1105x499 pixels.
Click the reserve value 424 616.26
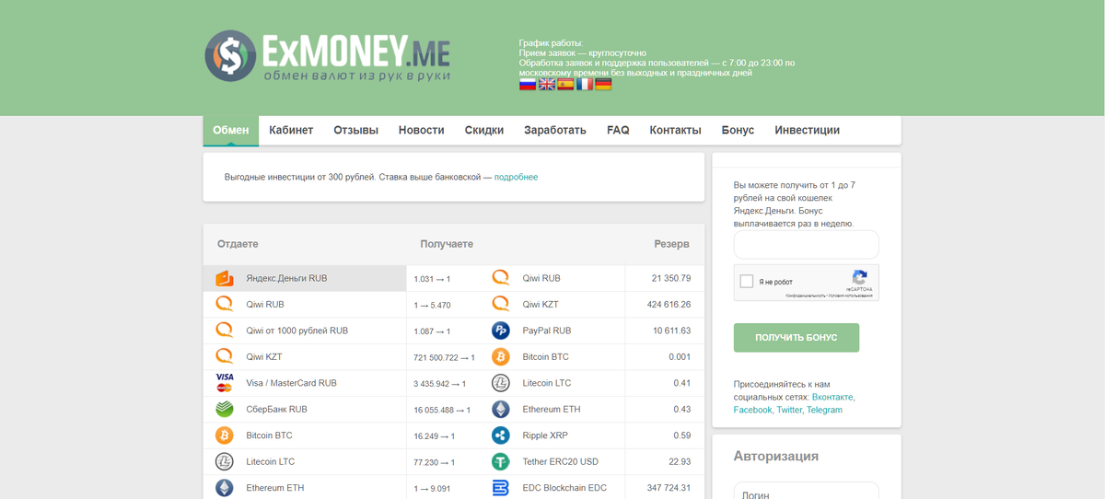pos(669,304)
